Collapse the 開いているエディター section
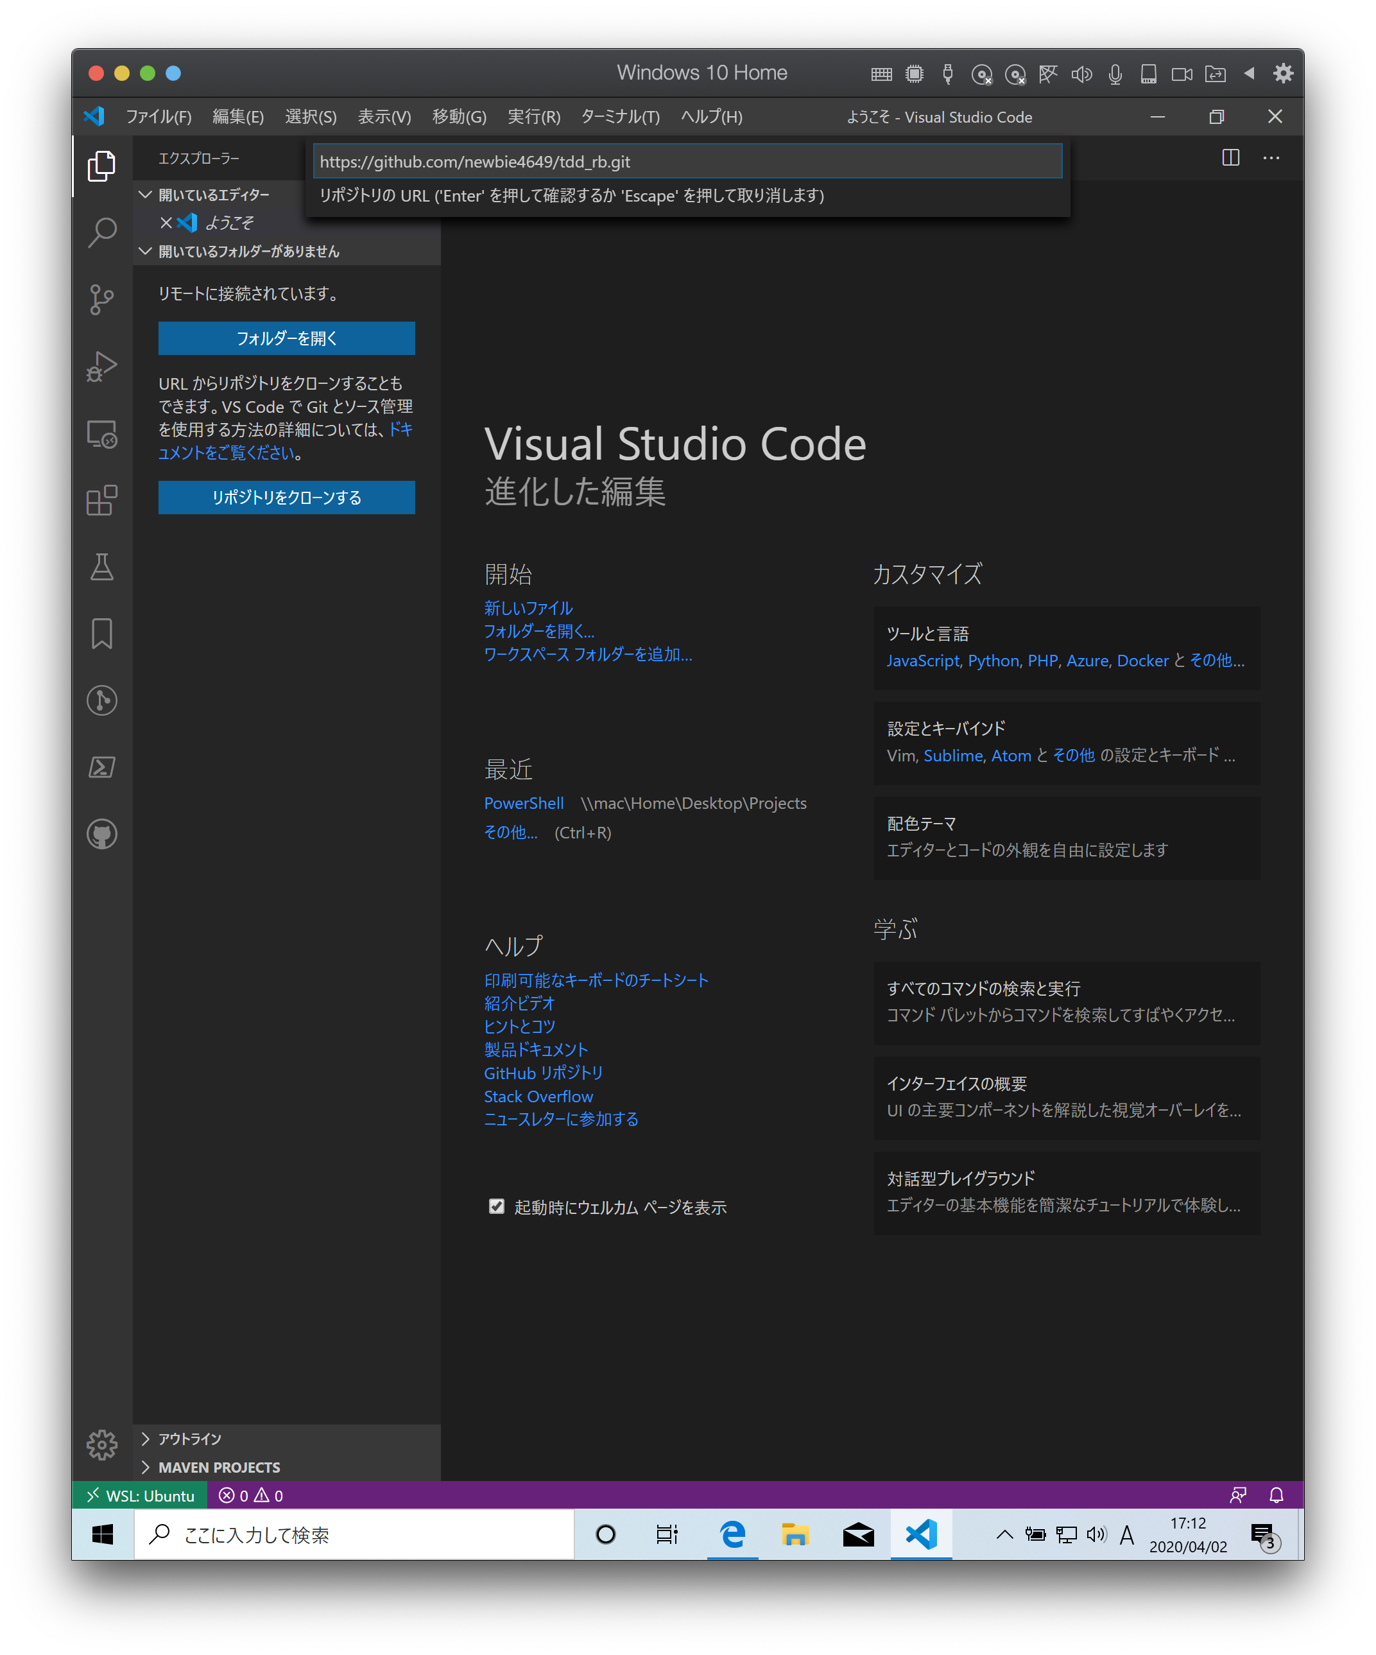The width and height of the screenshot is (1376, 1655). [146, 195]
